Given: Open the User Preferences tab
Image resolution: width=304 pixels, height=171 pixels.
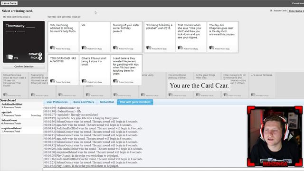Looking at the screenshot, I should click(x=57, y=102).
